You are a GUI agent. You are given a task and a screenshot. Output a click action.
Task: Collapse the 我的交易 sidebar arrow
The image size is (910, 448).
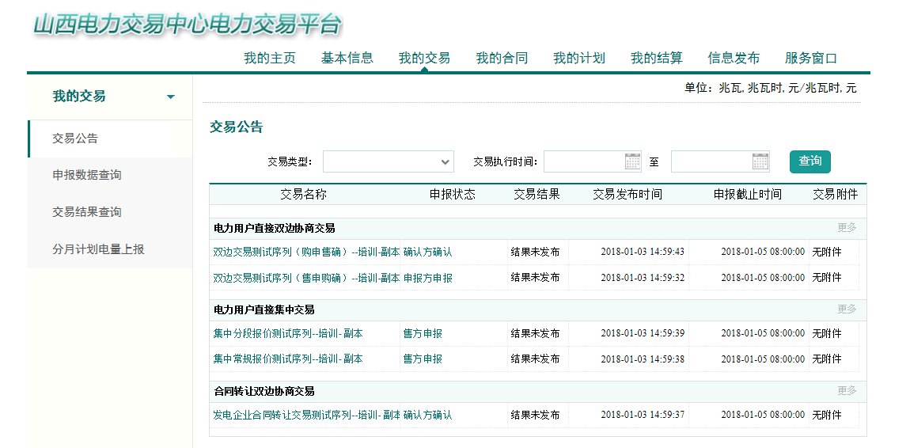tap(170, 97)
